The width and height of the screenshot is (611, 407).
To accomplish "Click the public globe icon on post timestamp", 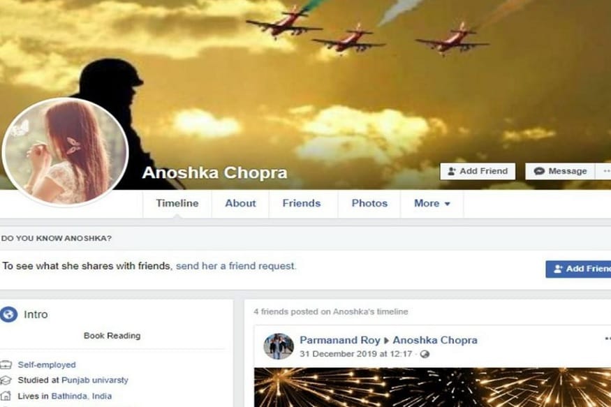I will point(425,354).
